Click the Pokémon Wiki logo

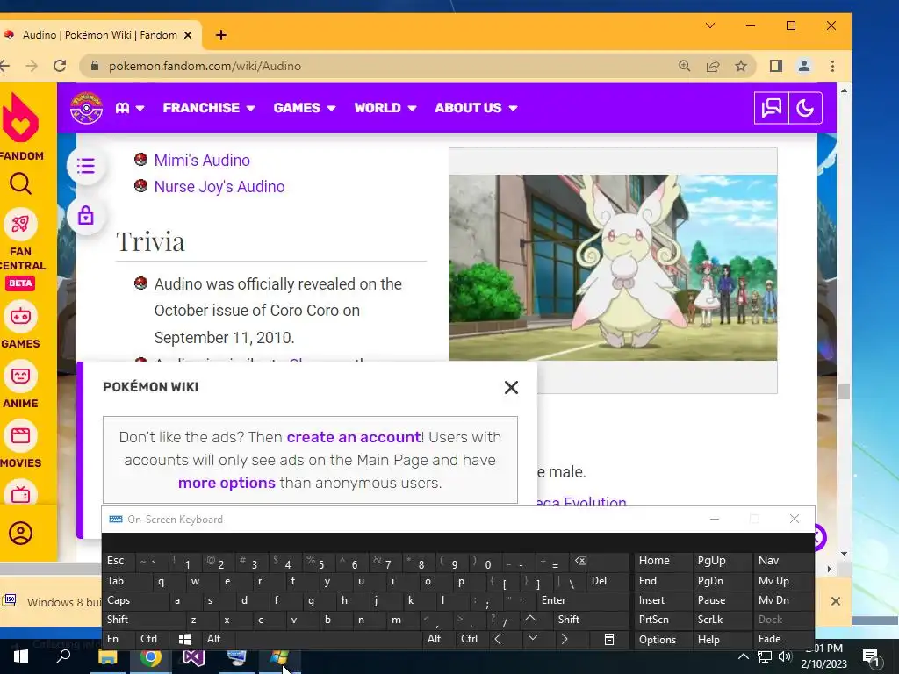86,108
